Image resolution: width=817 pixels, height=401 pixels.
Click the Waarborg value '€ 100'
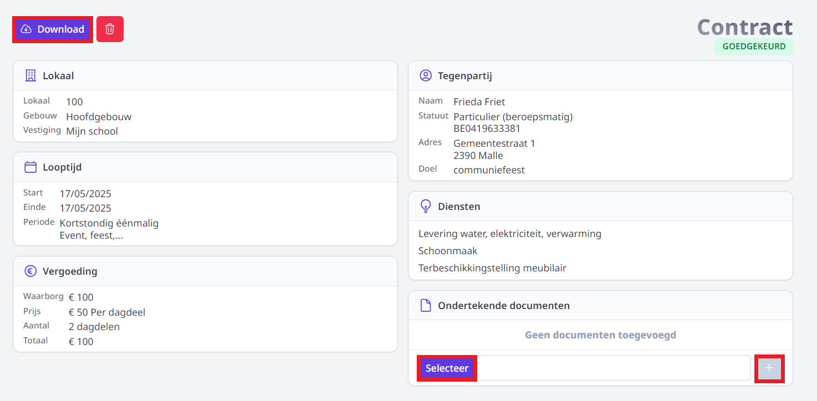pyautogui.click(x=81, y=297)
